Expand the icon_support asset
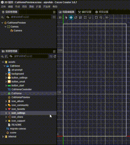The height and width of the screenshot is (145, 130). (x=6, y=121)
